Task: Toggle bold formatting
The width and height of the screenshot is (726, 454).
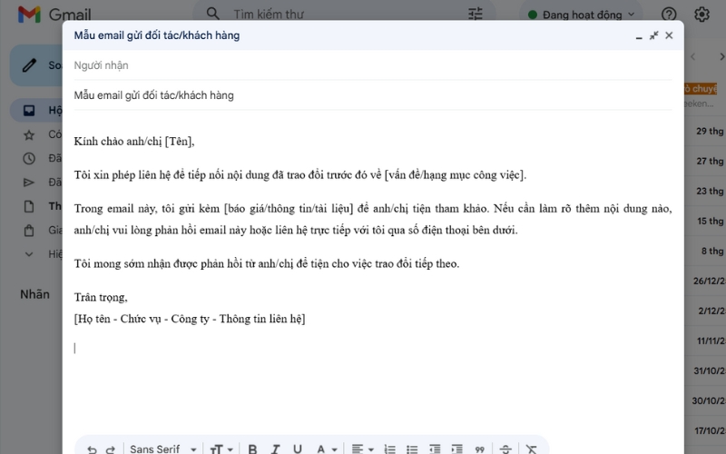Action: tap(252, 449)
